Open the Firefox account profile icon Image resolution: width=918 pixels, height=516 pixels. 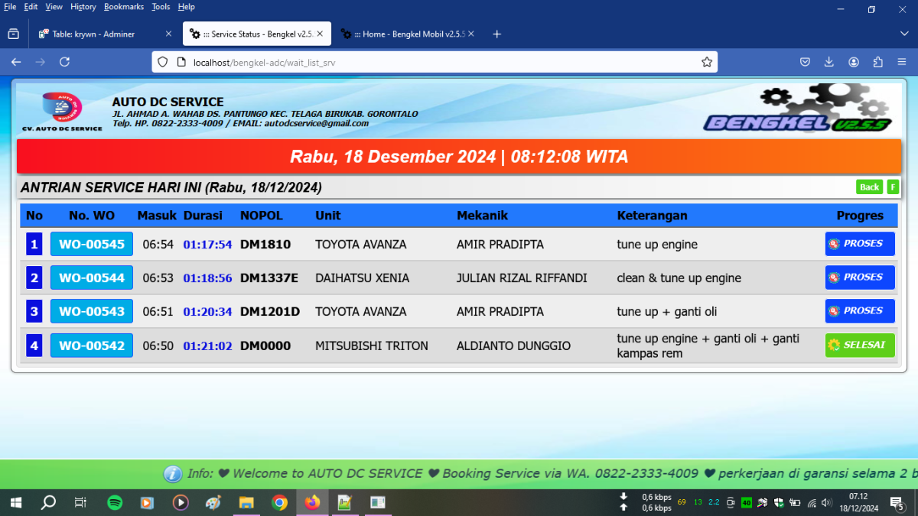click(854, 62)
